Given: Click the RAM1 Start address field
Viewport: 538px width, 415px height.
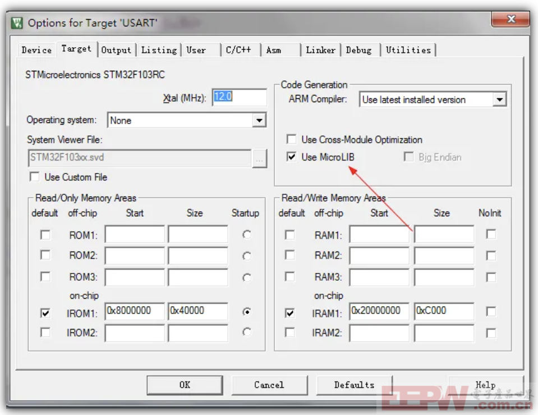Looking at the screenshot, I should tap(379, 234).
